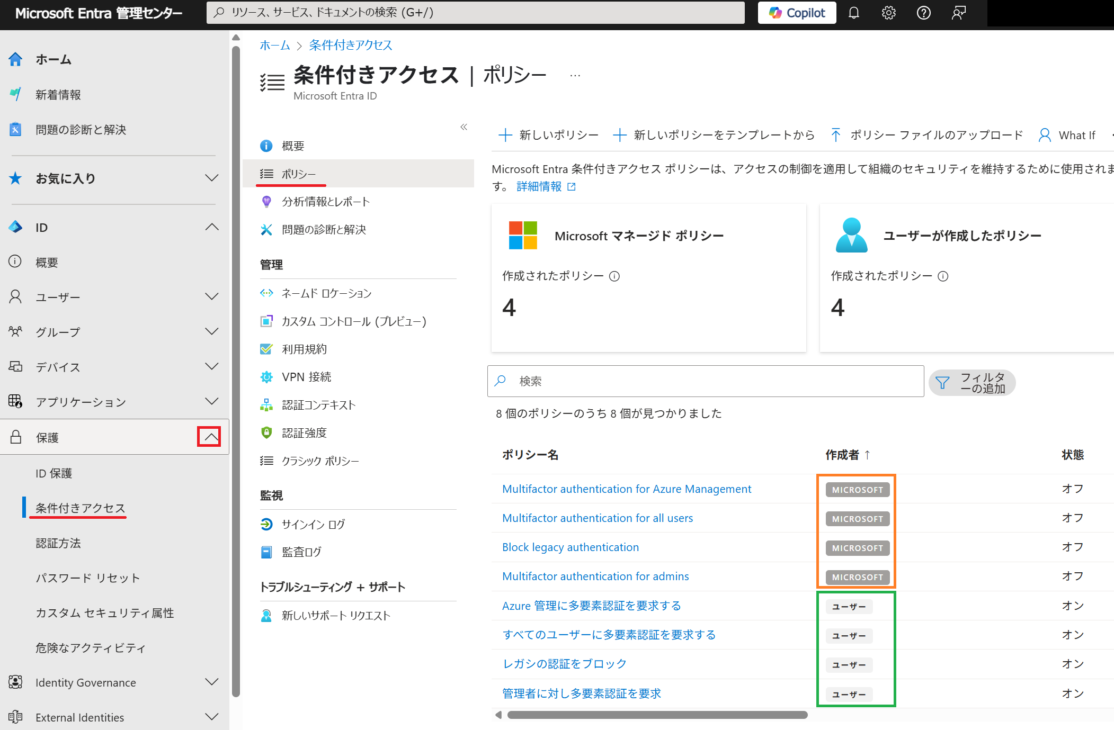Expand the Identity Governance section
This screenshot has width=1114, height=730.
tap(211, 682)
